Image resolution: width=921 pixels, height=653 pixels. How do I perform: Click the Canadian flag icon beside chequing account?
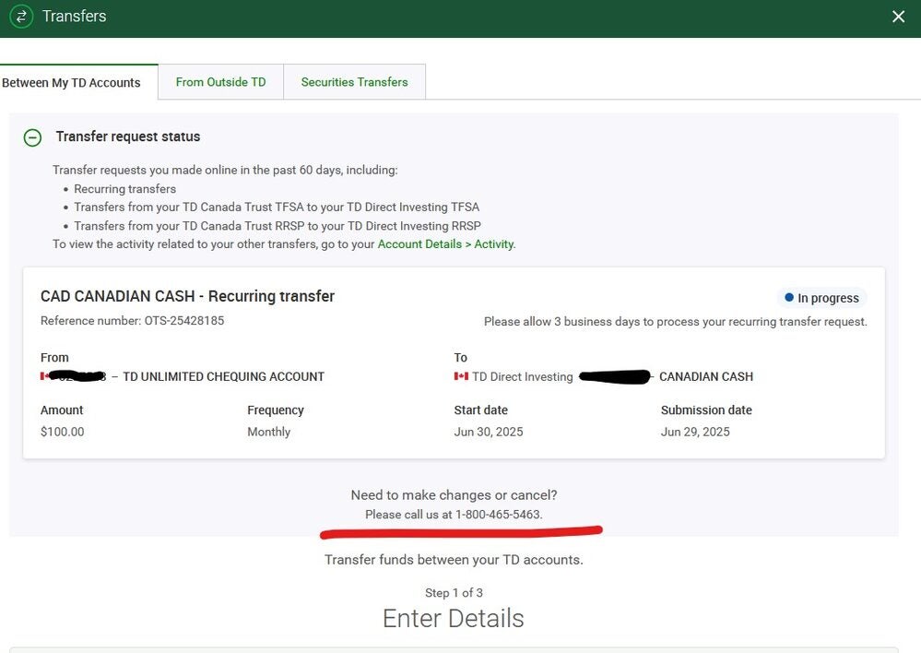(x=45, y=376)
